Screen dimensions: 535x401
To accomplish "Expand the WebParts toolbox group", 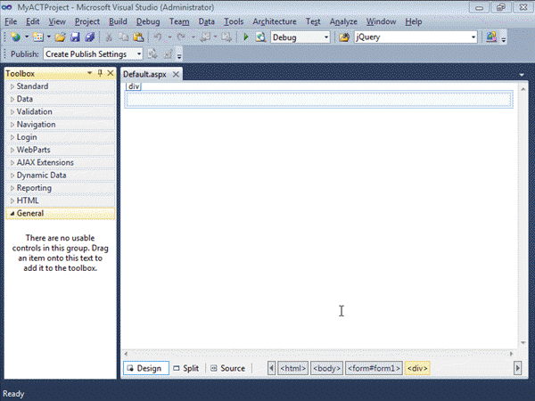I will 12,150.
